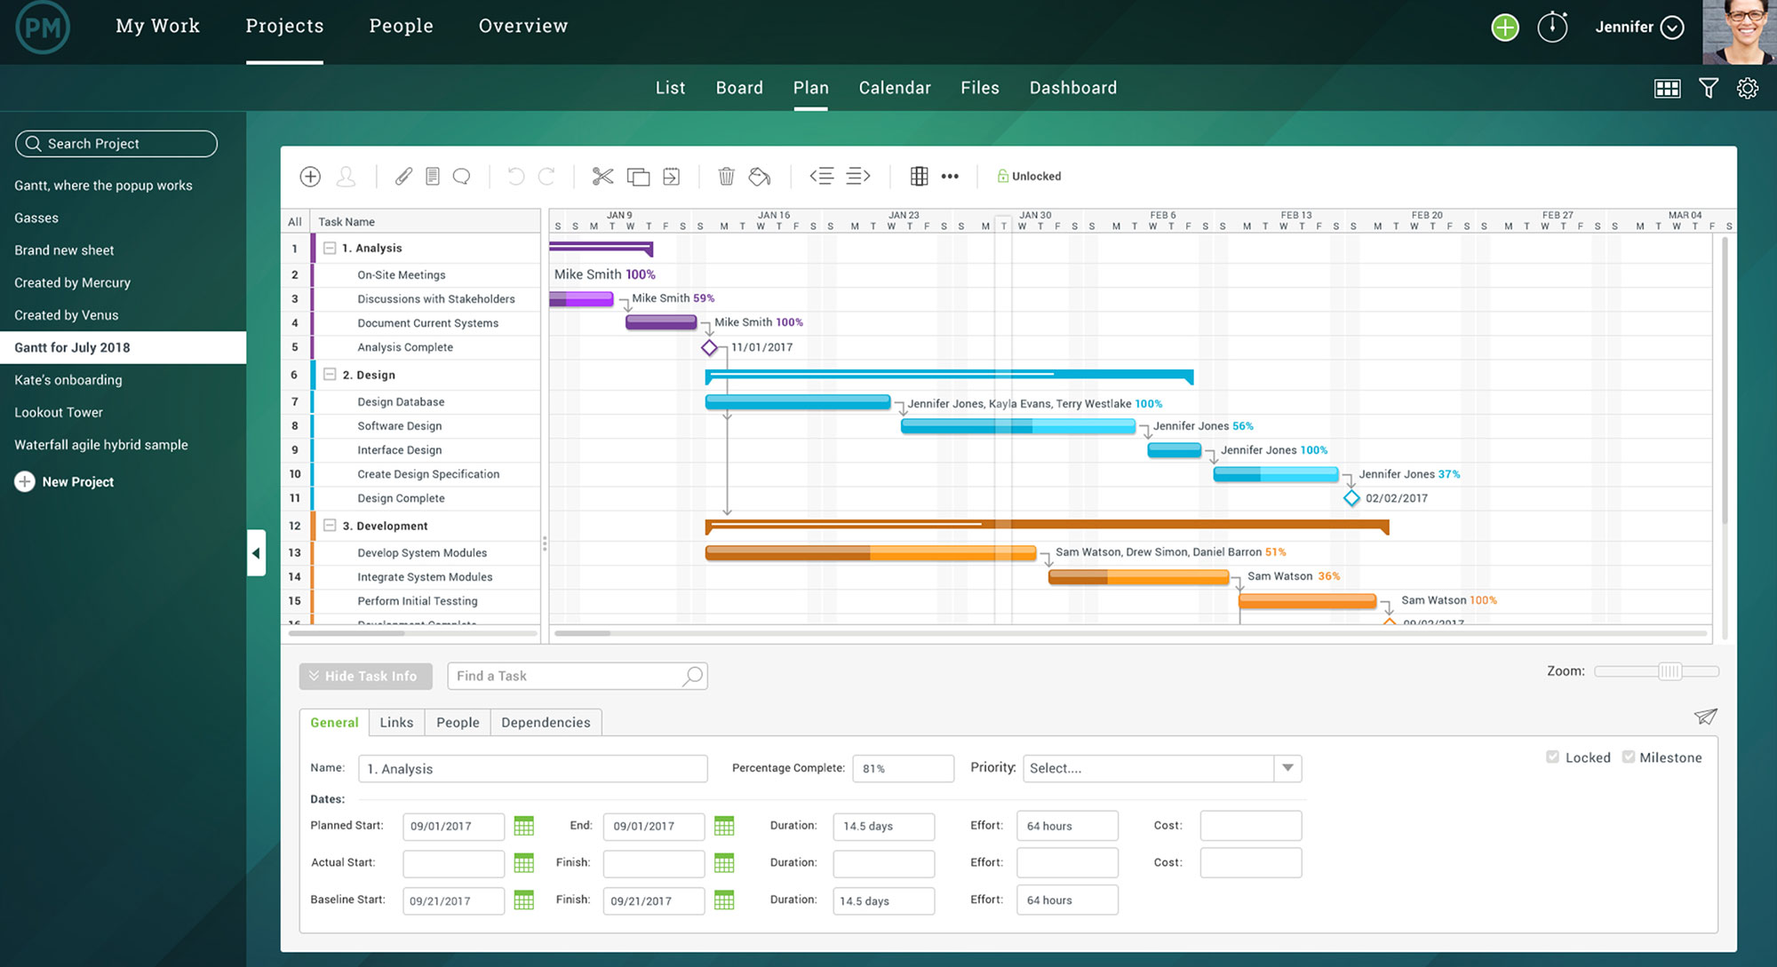Expand the Dependencies tab in task info

pos(545,722)
